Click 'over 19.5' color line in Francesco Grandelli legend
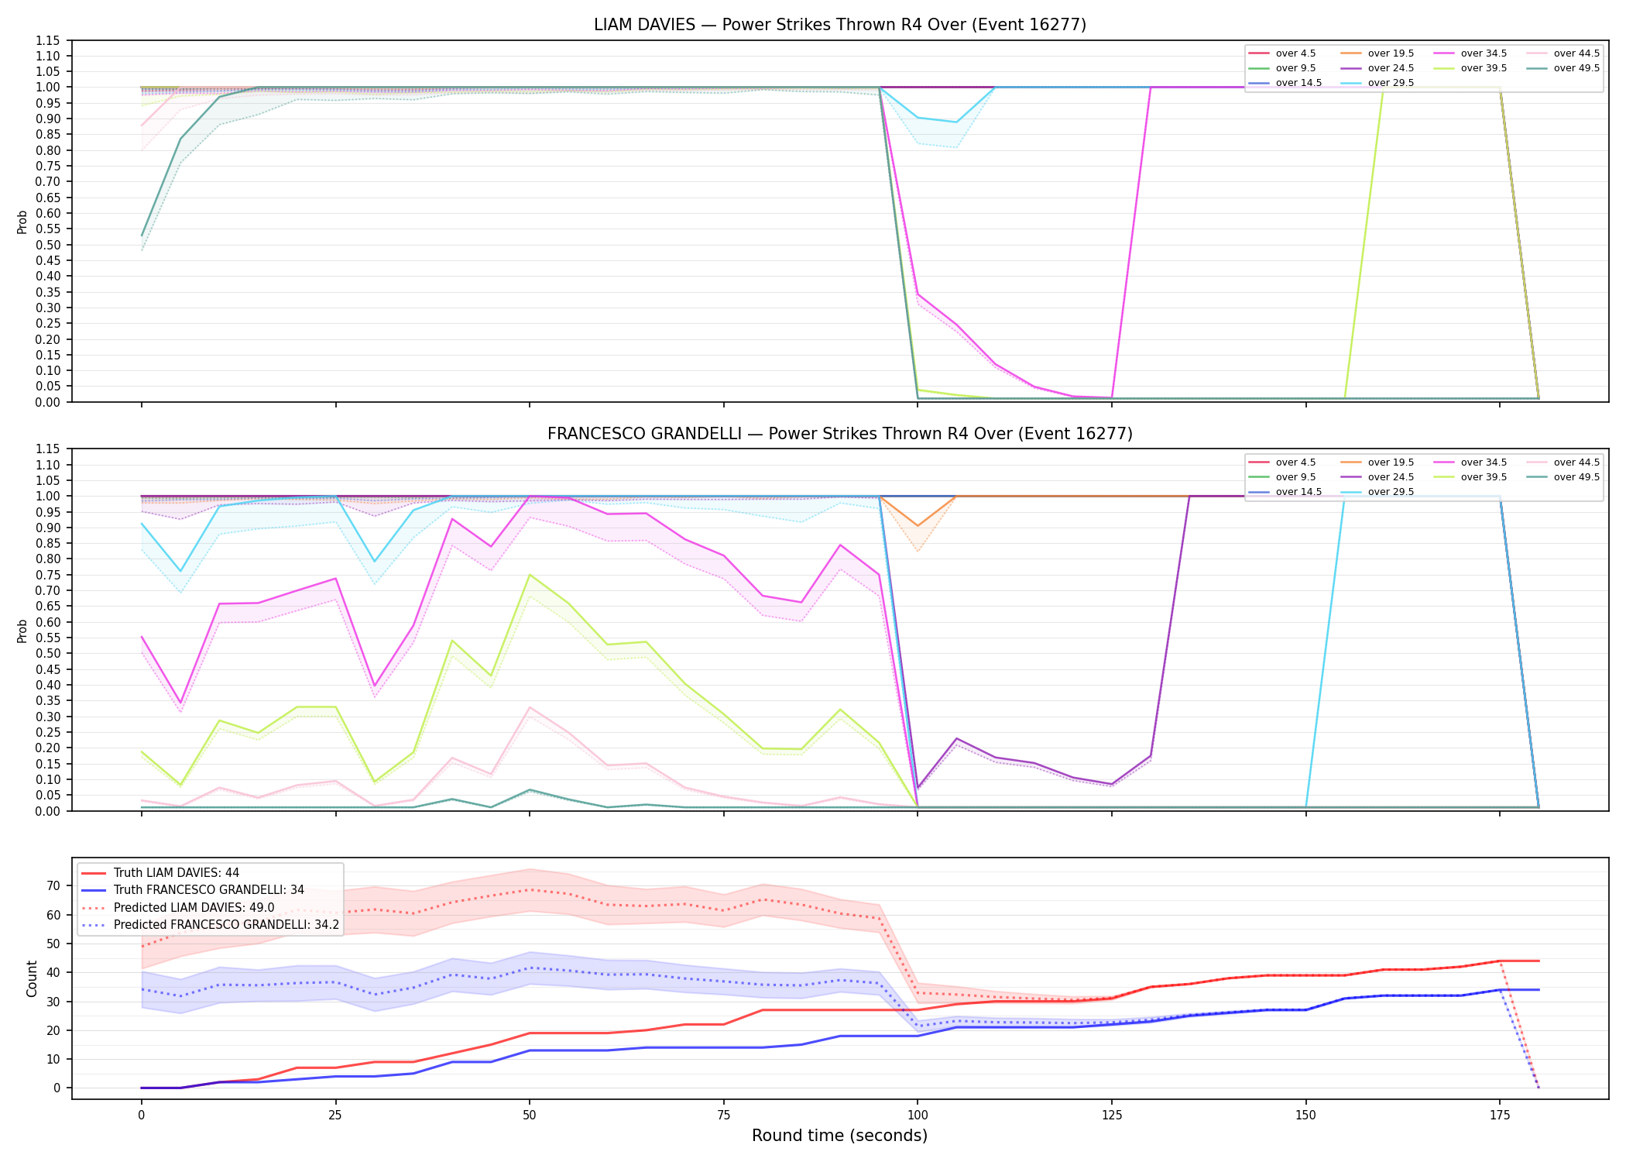 click(1351, 462)
